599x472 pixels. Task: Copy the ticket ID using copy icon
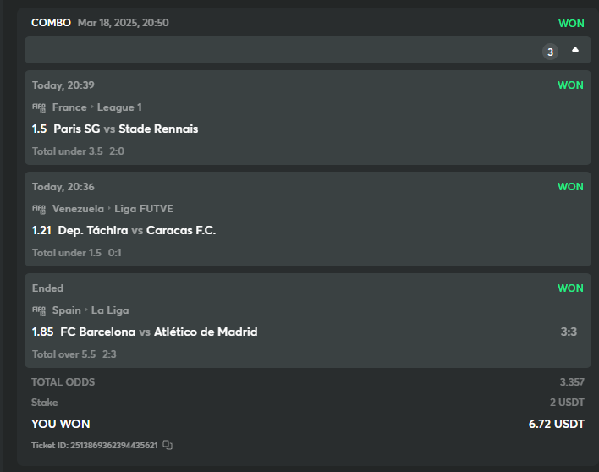point(168,445)
